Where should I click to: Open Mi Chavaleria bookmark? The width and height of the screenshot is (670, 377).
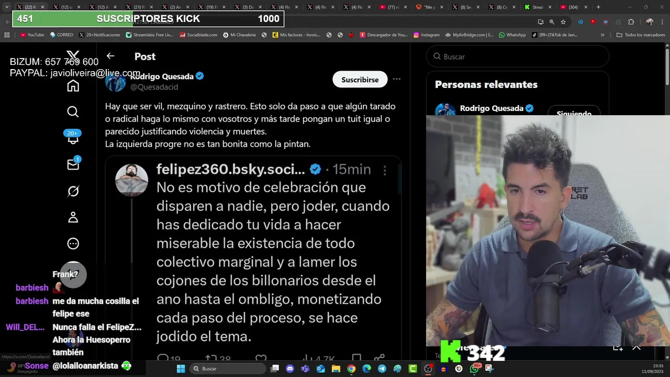[240, 35]
